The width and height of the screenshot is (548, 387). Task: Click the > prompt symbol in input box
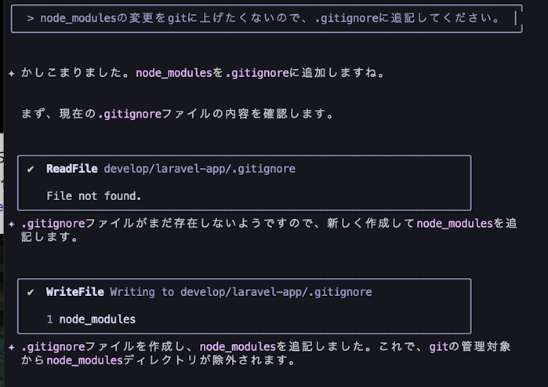[x=31, y=18]
